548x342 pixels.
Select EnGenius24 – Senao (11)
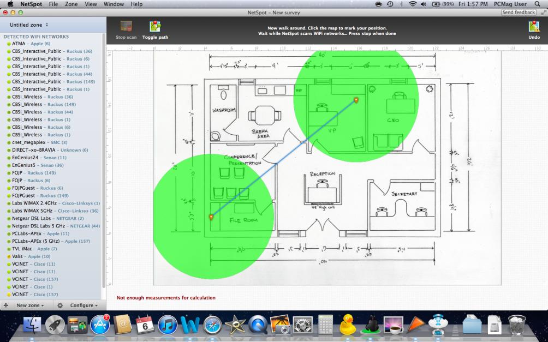click(39, 158)
